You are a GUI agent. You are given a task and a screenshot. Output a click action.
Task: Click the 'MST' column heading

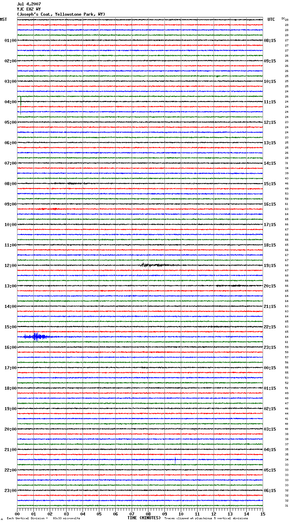click(x=3, y=19)
